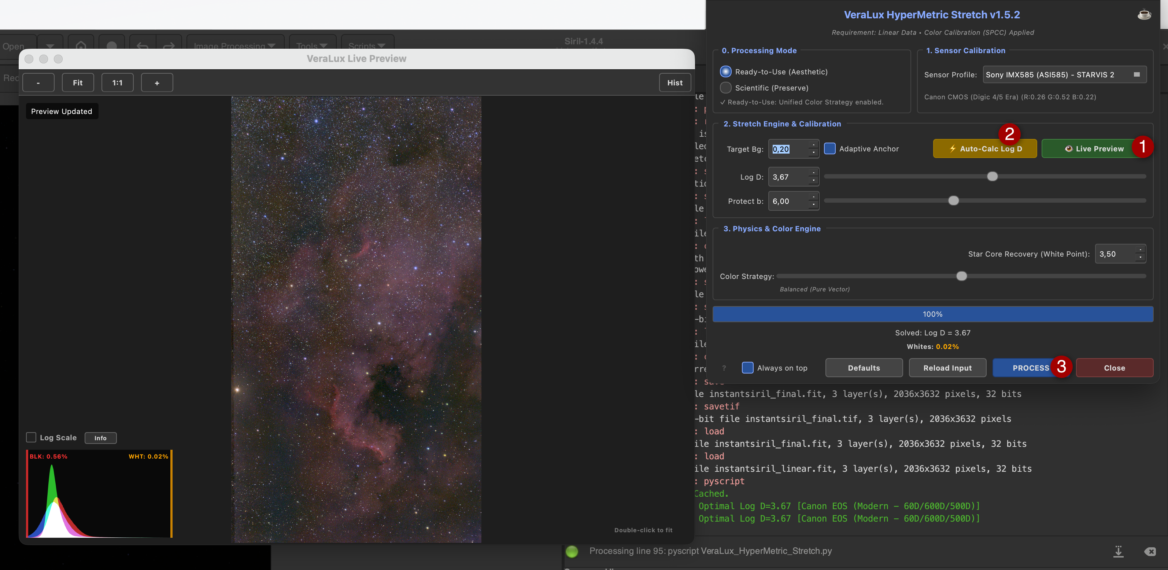Click the red Close button in the VeraLux dialog
Viewport: 1168px width, 570px height.
pyautogui.click(x=1114, y=368)
